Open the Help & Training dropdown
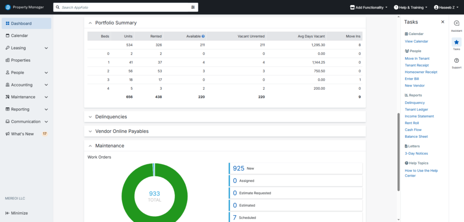Viewport: 464px width, 222px height. pyautogui.click(x=411, y=7)
